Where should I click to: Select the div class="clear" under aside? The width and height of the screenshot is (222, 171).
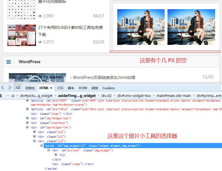coord(73,164)
